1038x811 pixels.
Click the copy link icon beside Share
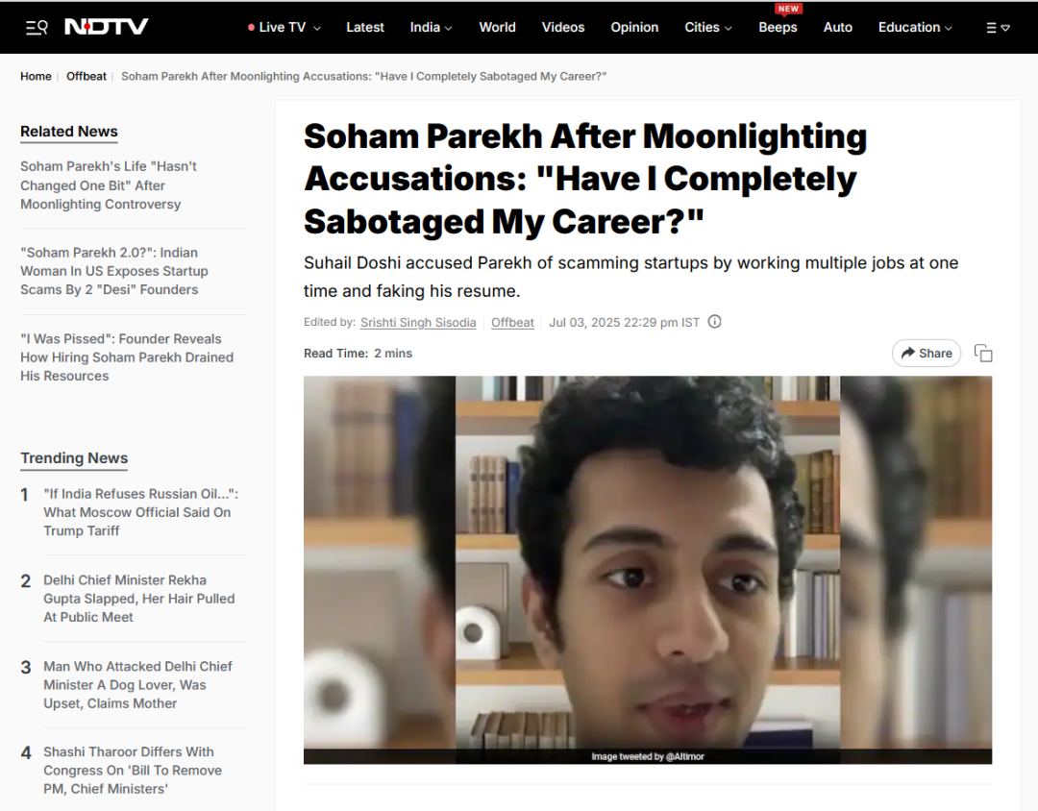[983, 354]
